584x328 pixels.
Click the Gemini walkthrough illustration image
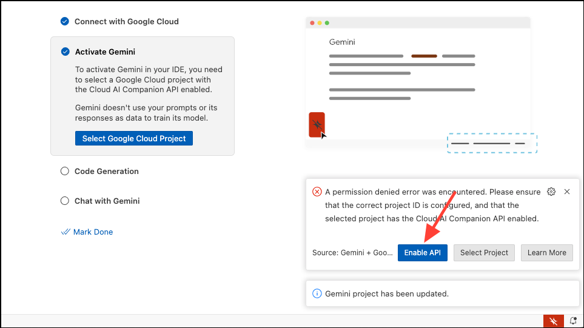421,85
